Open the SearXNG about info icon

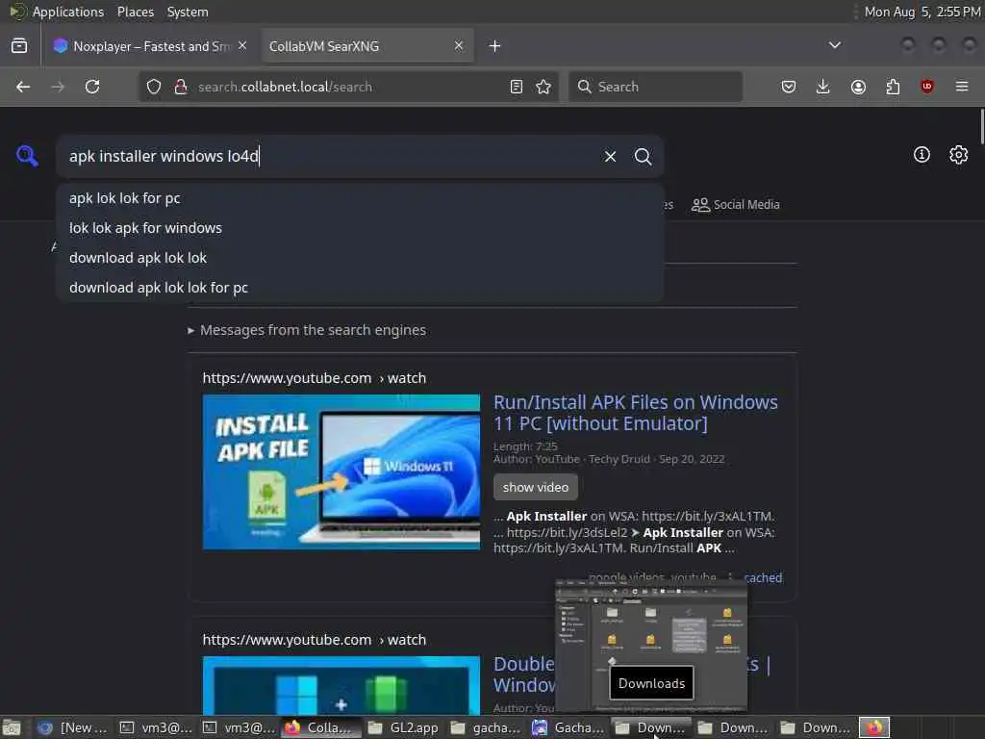tap(922, 155)
